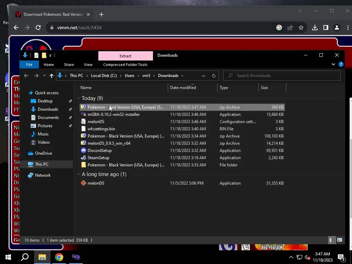This screenshot has height=264, width=352.
Task: Open Customize Quick Access Toolbar dropdown
Action: (50, 55)
